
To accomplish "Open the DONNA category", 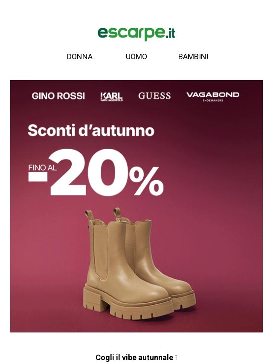I will 80,57.
